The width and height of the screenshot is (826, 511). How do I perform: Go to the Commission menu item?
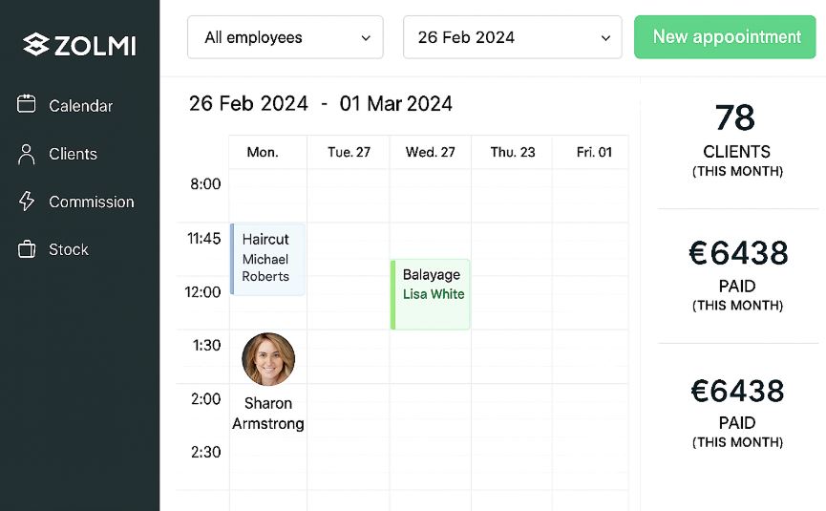coord(91,202)
